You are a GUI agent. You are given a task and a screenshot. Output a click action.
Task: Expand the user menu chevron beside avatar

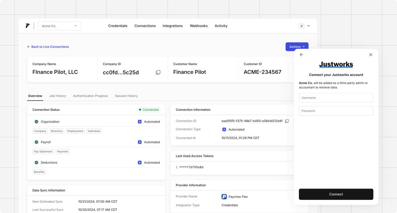click(x=309, y=26)
